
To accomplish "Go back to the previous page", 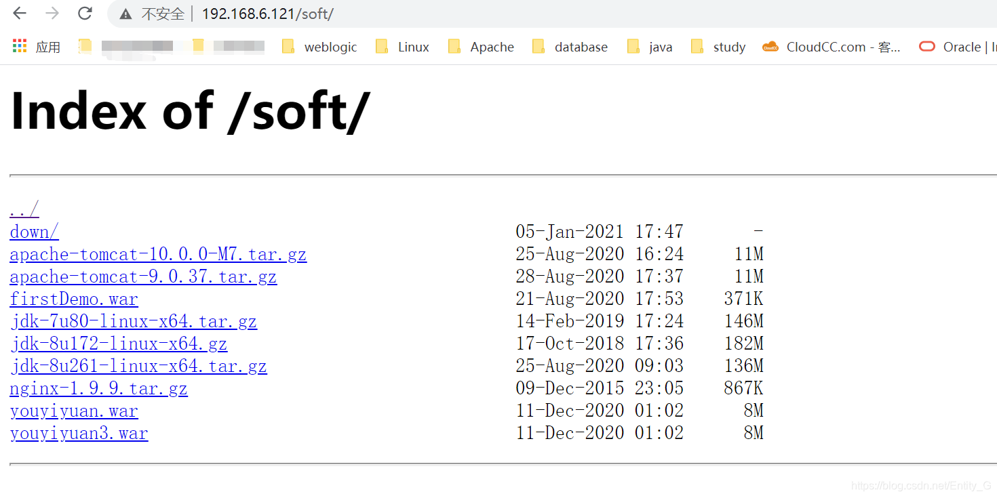I will (20, 14).
